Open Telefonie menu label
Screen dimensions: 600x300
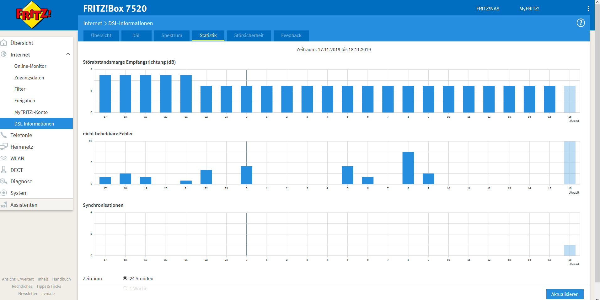pyautogui.click(x=21, y=135)
